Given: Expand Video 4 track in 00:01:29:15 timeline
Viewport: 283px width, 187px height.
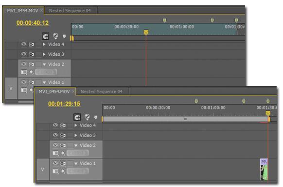Looking at the screenshot, I should [76, 125].
